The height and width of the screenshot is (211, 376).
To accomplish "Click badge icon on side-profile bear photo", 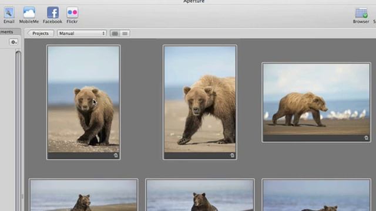I will pyautogui.click(x=366, y=138).
